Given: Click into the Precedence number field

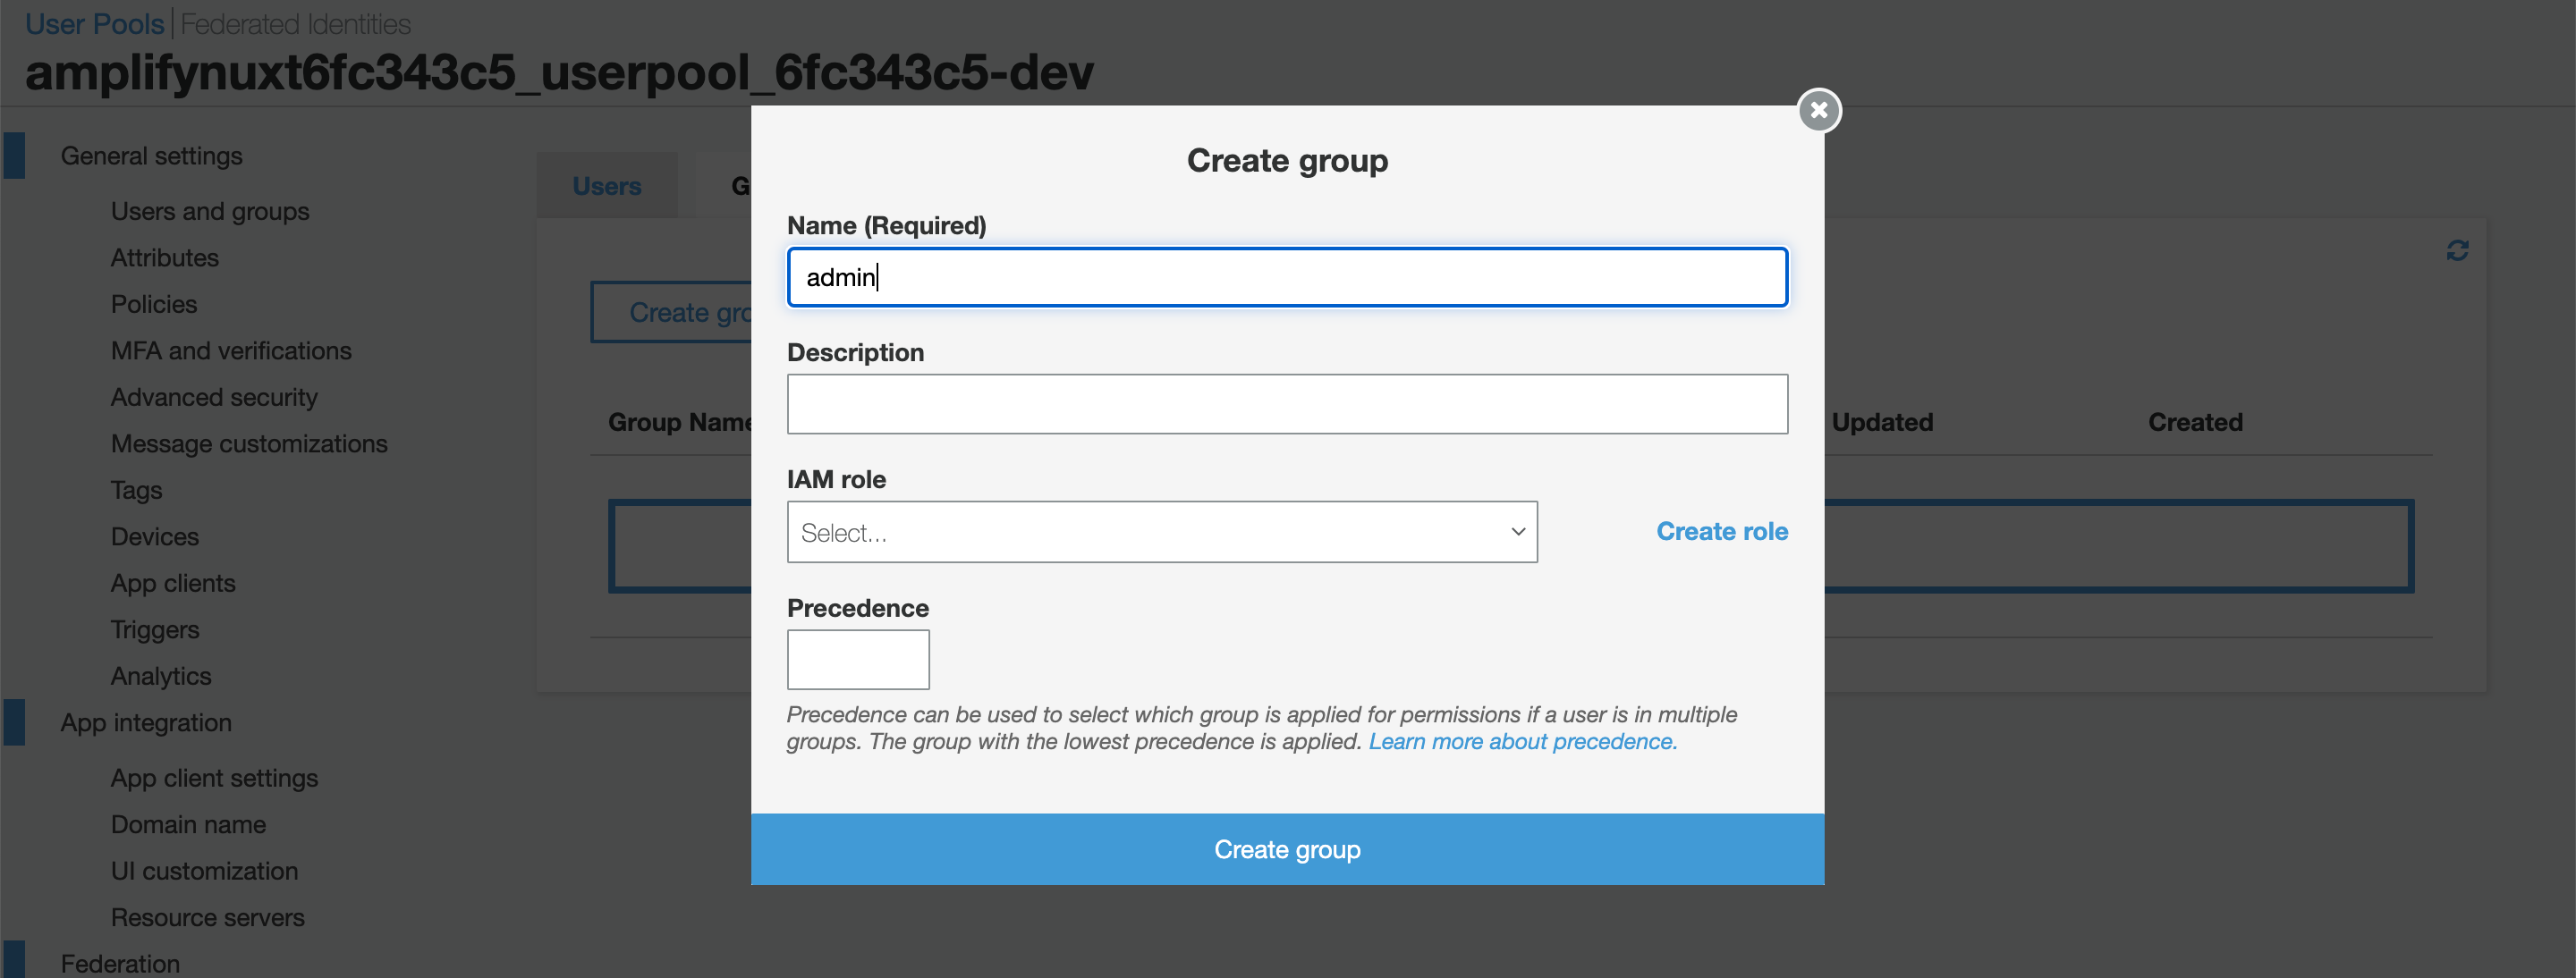Looking at the screenshot, I should 858,660.
